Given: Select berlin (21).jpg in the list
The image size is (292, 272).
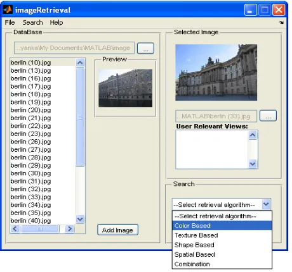Looking at the screenshot, I should tap(43, 118).
